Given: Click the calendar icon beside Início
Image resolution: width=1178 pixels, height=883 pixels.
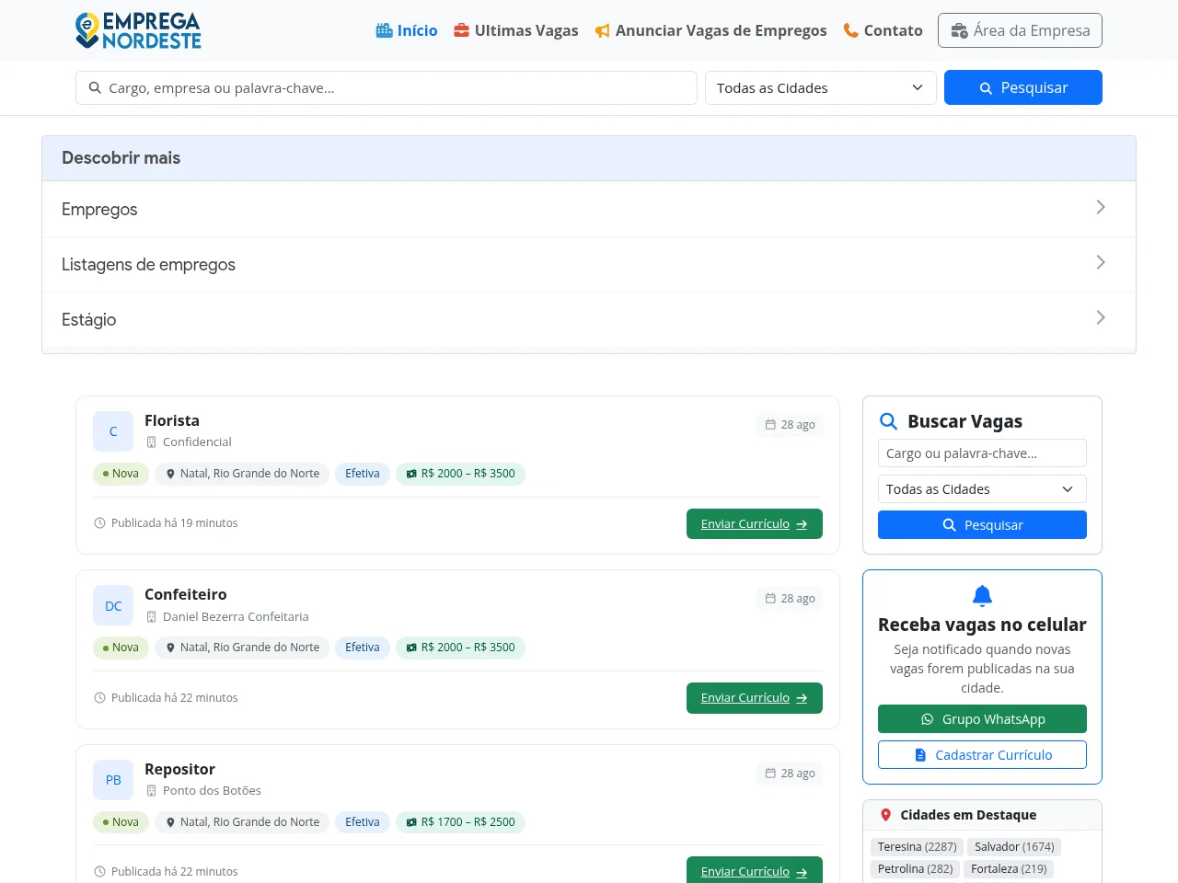Looking at the screenshot, I should click(385, 30).
